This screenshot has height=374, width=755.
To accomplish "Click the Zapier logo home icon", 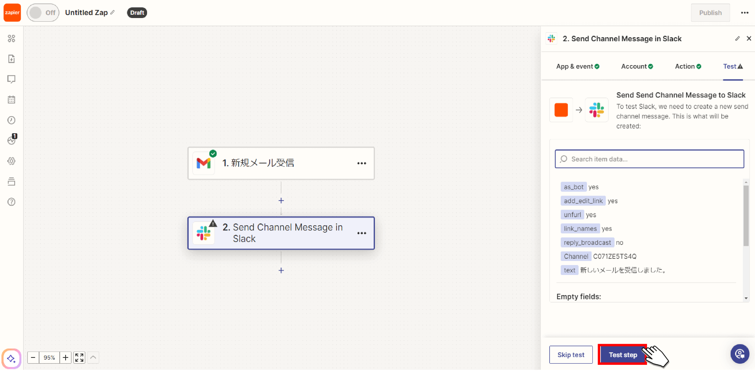I will (x=12, y=13).
